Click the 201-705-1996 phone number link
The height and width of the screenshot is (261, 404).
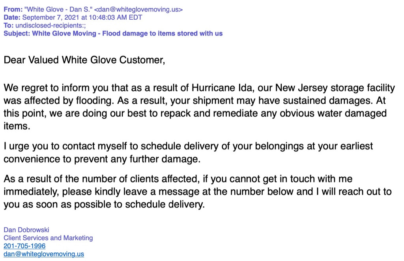[24, 246]
